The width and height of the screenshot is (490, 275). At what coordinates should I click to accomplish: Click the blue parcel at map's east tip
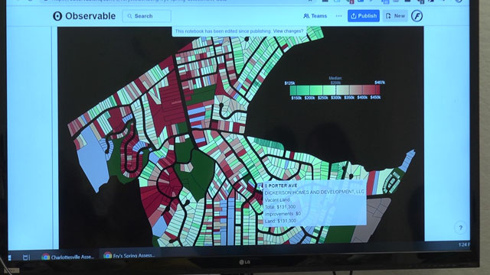408,160
